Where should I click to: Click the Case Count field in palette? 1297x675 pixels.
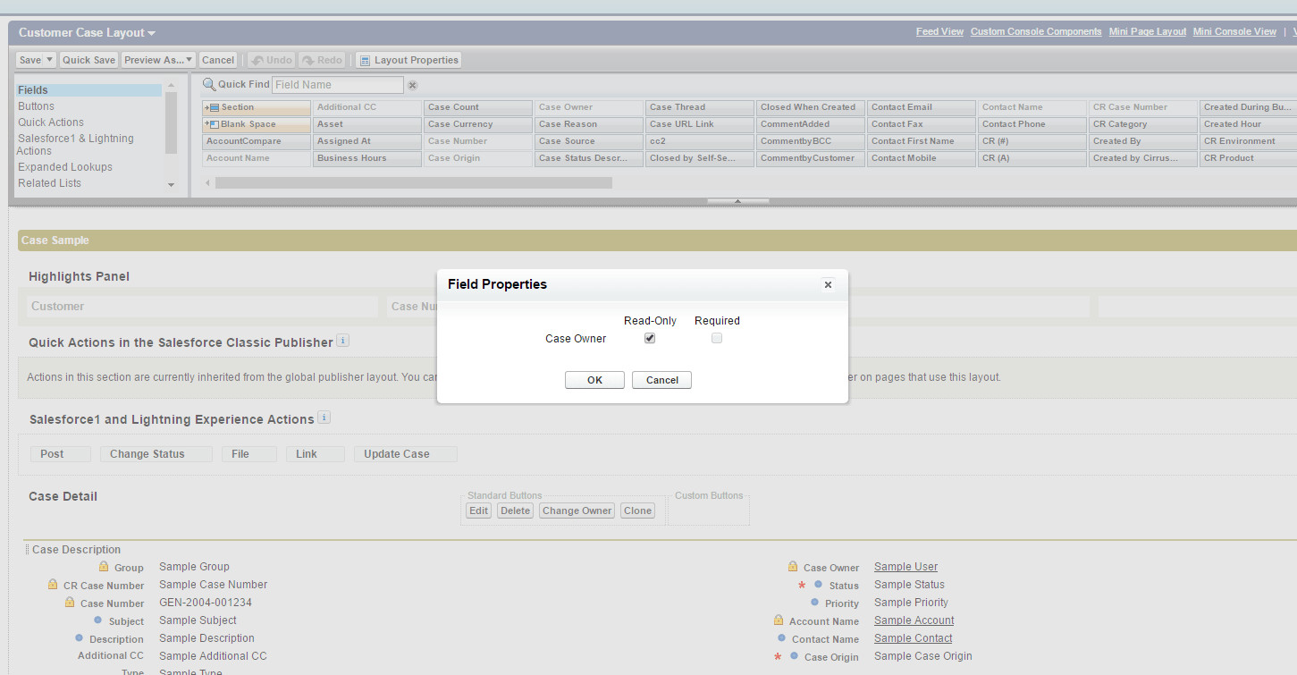[478, 107]
